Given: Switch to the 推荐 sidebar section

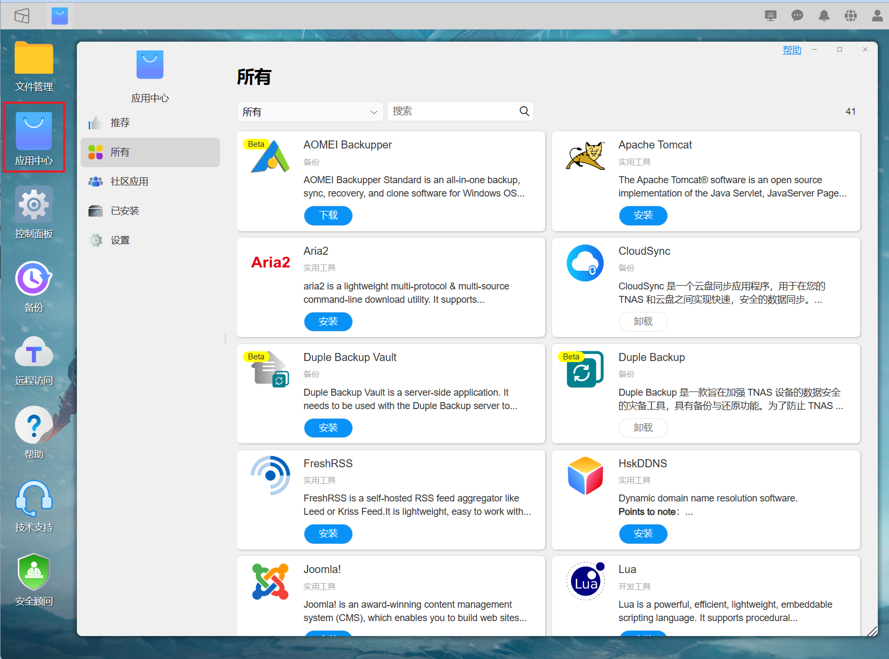Looking at the screenshot, I should click(x=150, y=123).
